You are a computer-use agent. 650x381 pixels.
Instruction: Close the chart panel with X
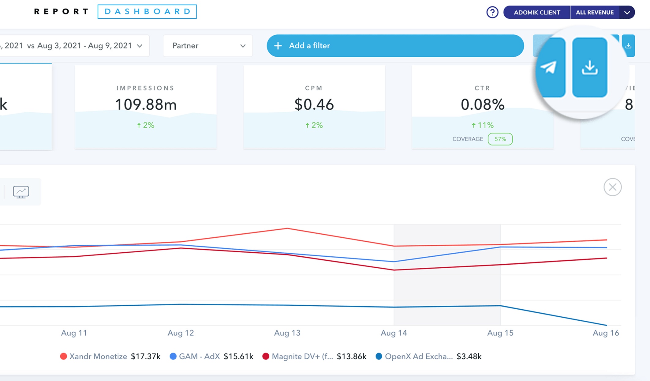pos(612,187)
